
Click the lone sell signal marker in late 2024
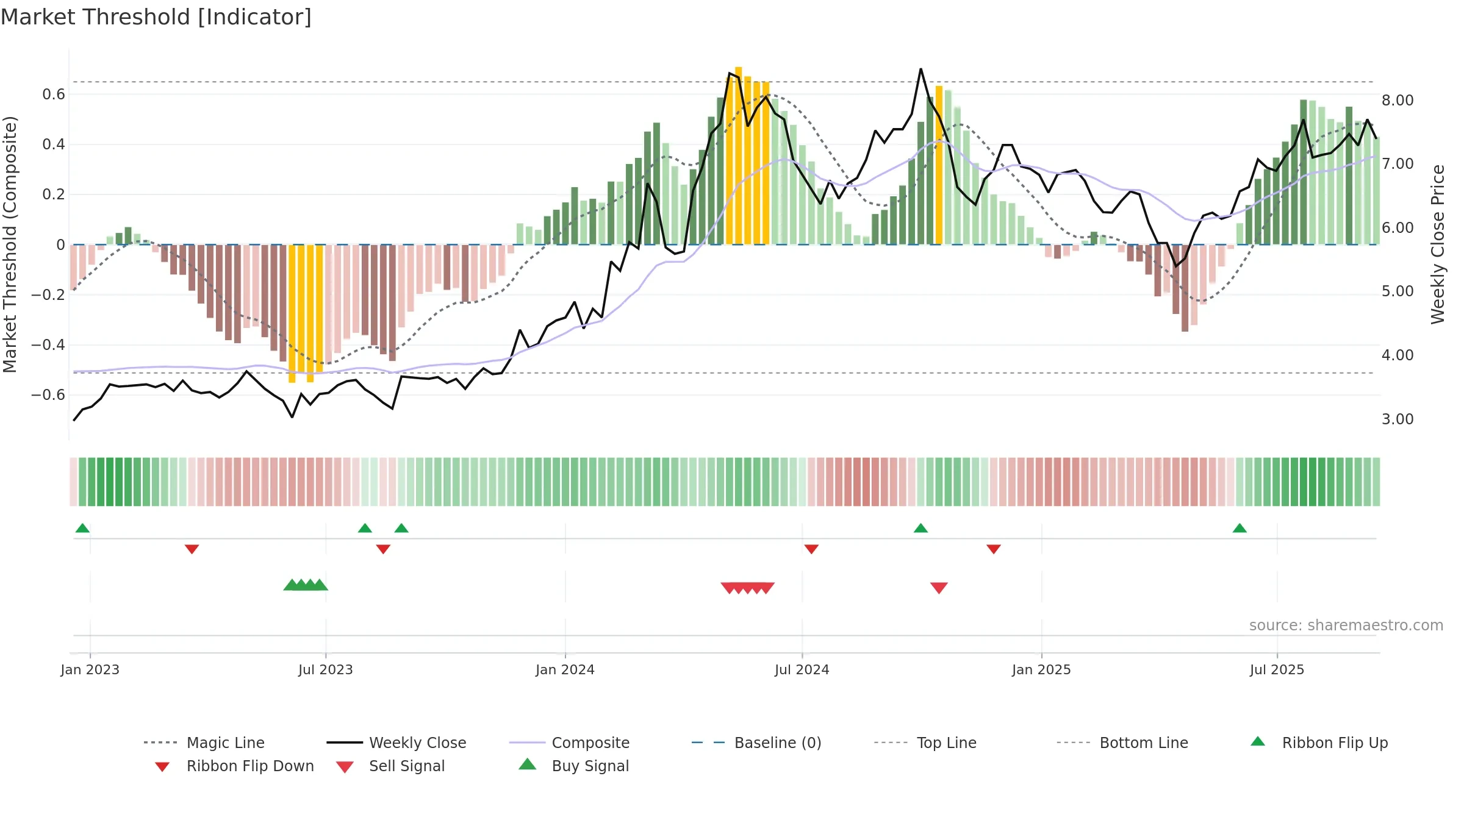click(x=939, y=588)
